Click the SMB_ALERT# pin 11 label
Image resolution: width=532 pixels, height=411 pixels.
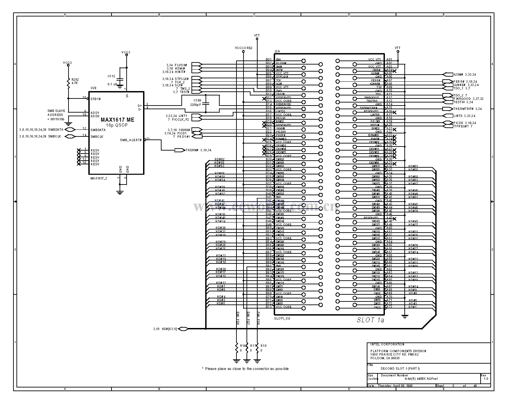pyautogui.click(x=131, y=140)
